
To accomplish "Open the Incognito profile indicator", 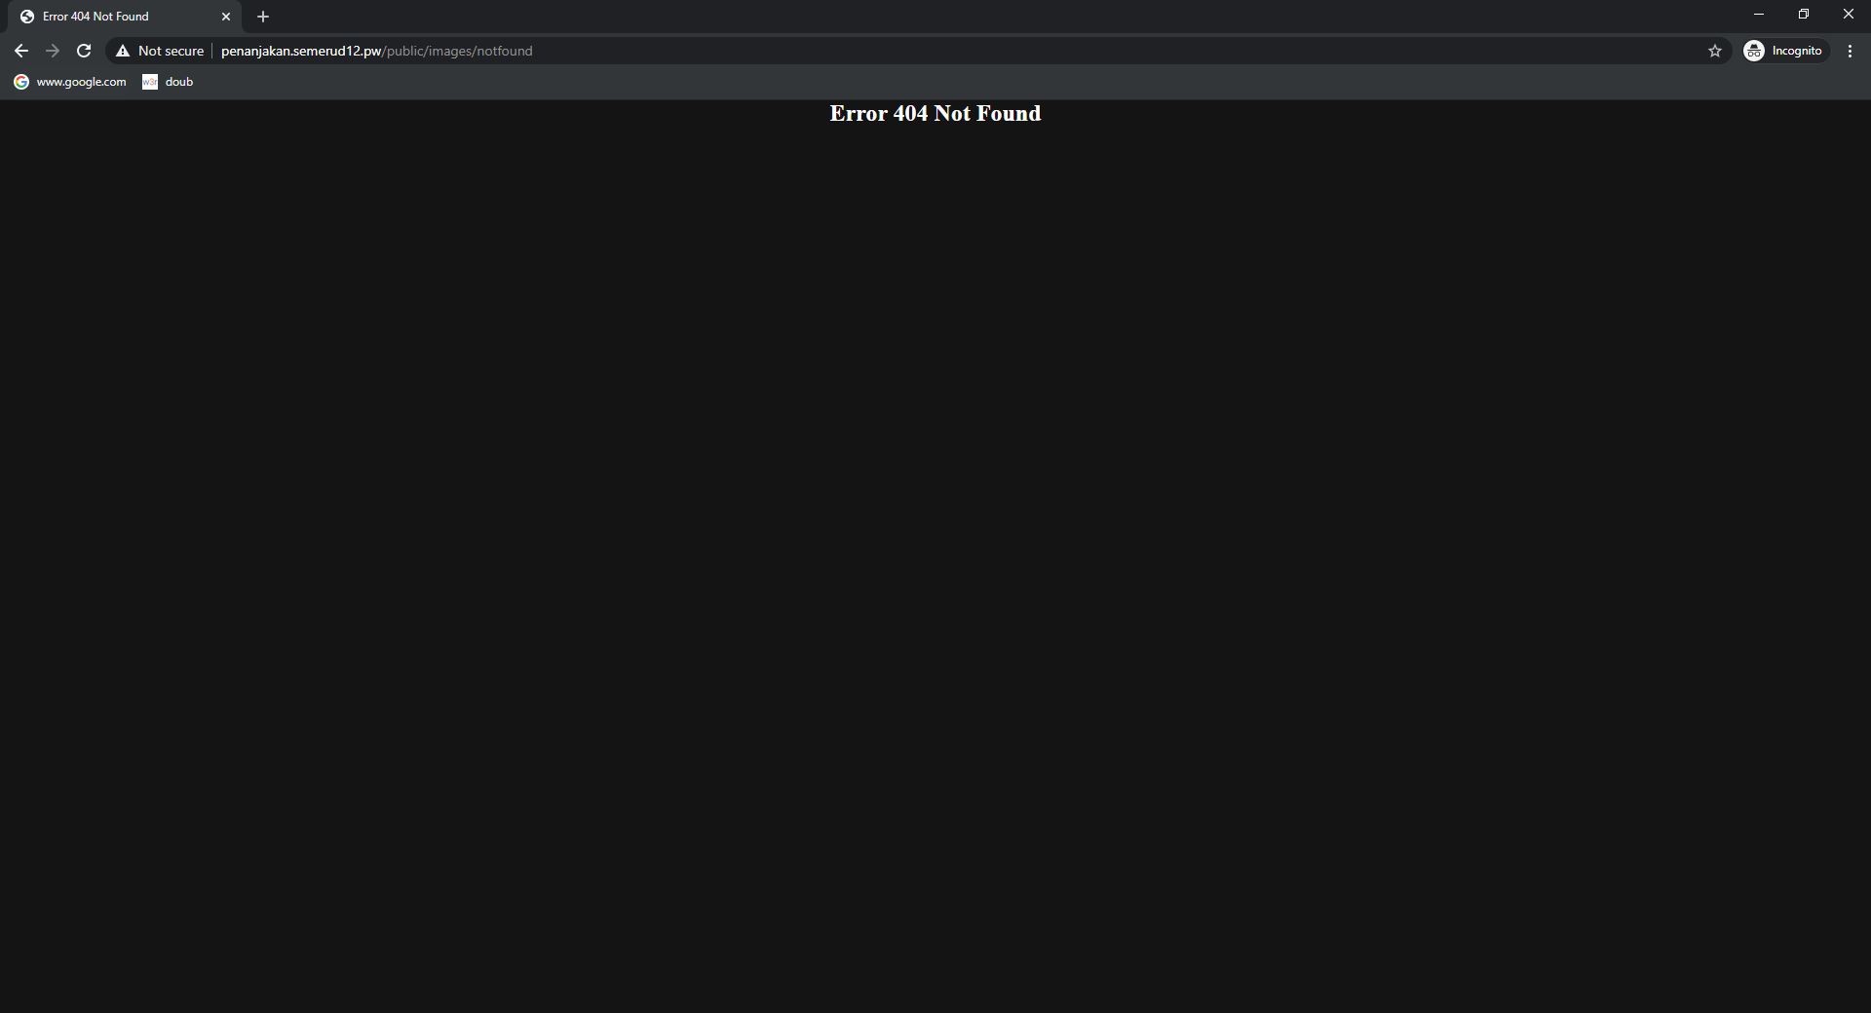I will pos(1785,51).
